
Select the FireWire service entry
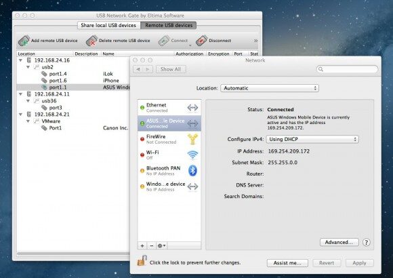pyautogui.click(x=169, y=139)
